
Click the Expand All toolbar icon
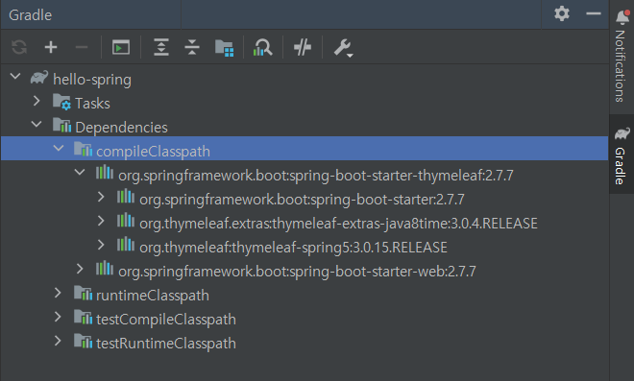(161, 47)
